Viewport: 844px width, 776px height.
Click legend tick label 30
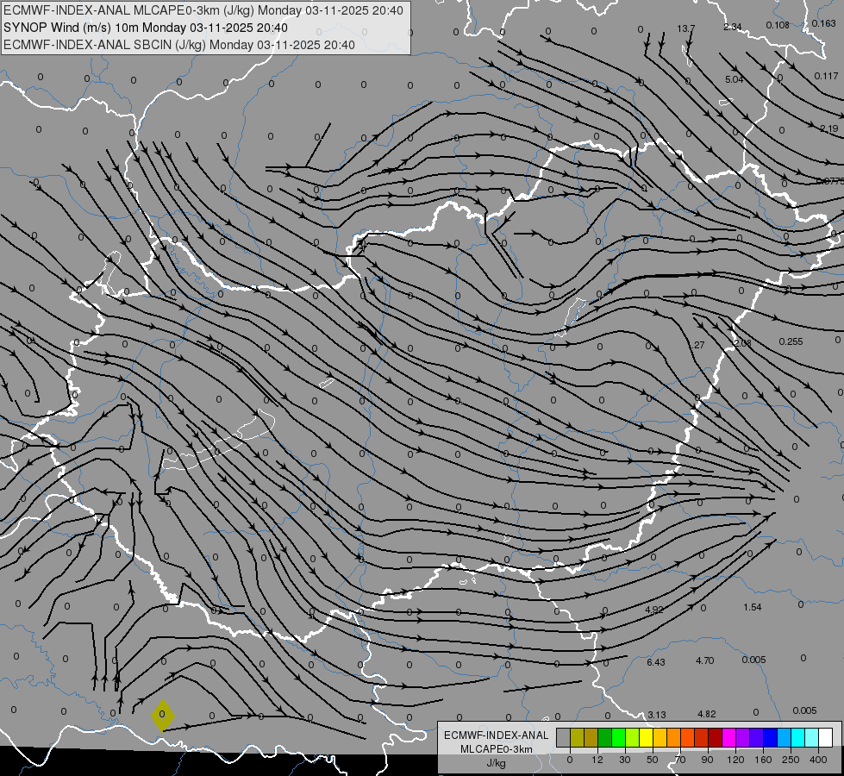click(x=624, y=760)
